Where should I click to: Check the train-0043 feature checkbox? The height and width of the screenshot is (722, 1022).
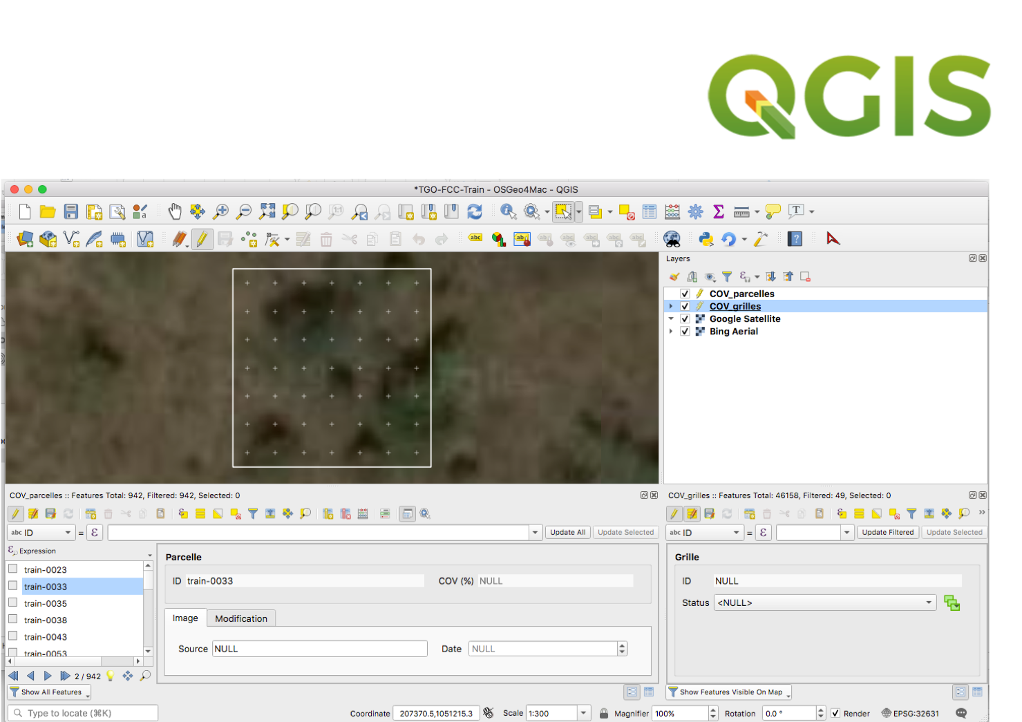coord(12,636)
